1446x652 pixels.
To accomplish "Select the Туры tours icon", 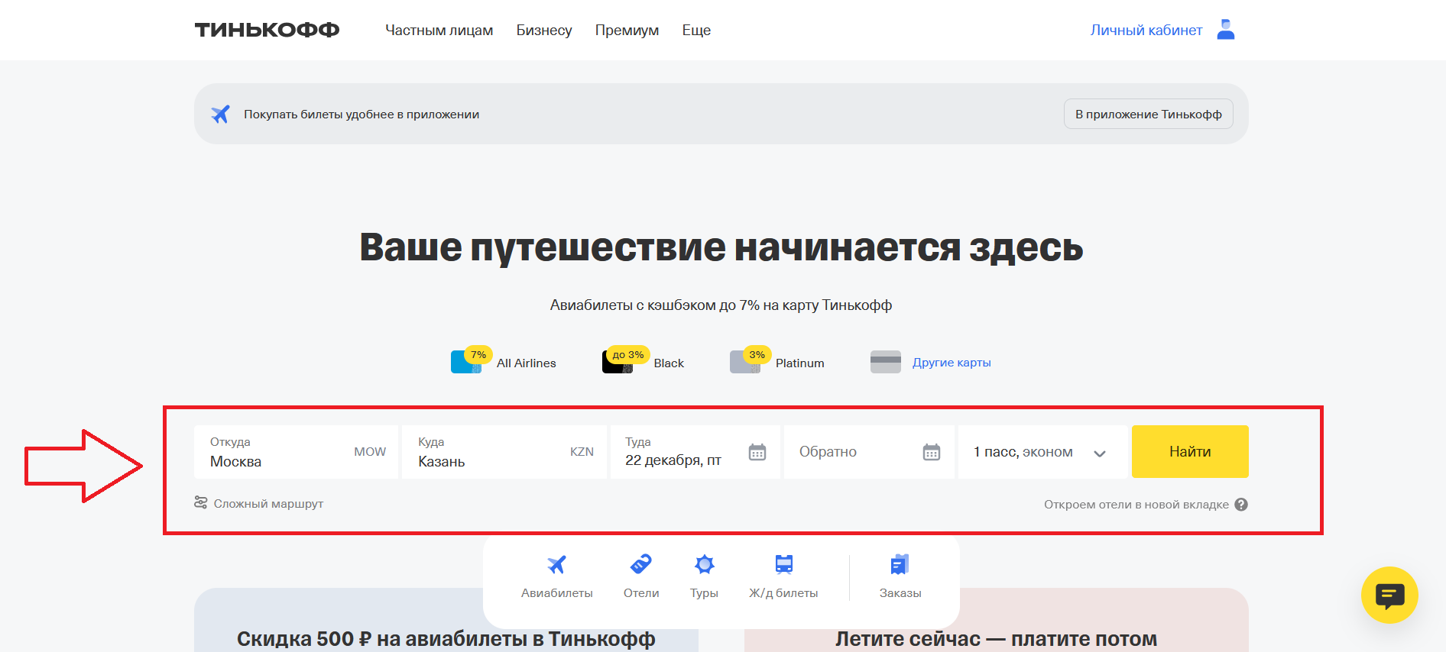I will [x=704, y=565].
